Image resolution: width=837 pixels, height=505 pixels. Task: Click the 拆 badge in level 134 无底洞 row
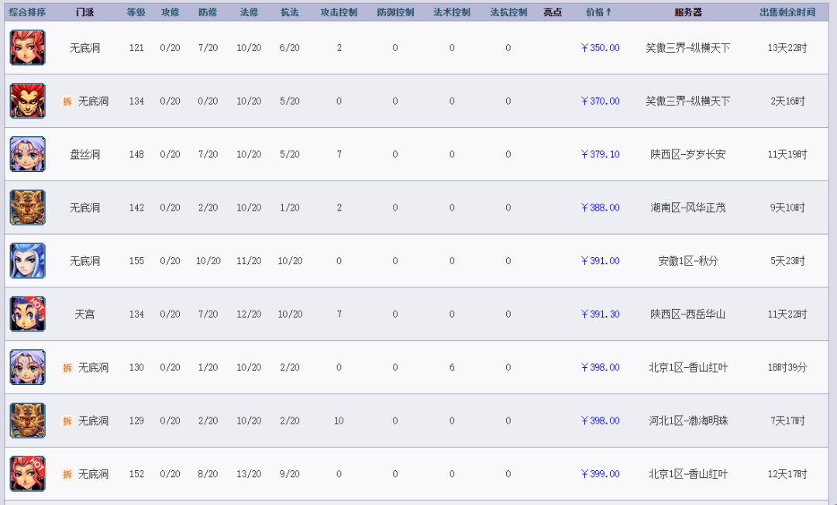coord(67,101)
